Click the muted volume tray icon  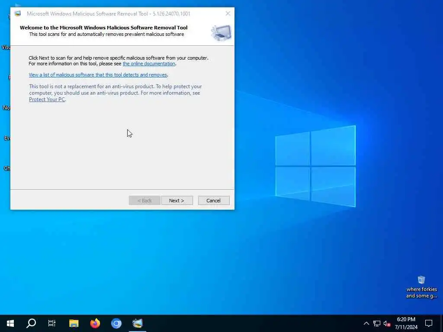[387, 323]
